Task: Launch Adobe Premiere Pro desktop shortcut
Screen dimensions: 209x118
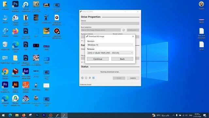Action: 5,87
